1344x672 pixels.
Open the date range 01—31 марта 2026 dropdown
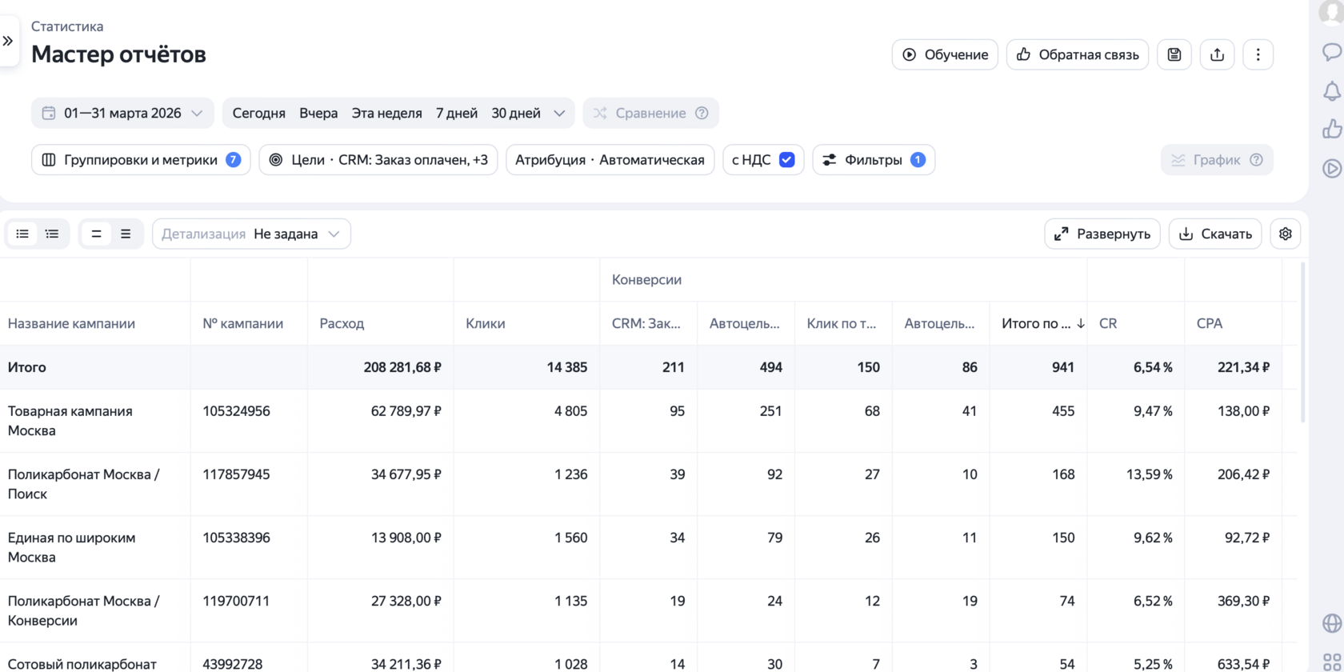coord(122,113)
